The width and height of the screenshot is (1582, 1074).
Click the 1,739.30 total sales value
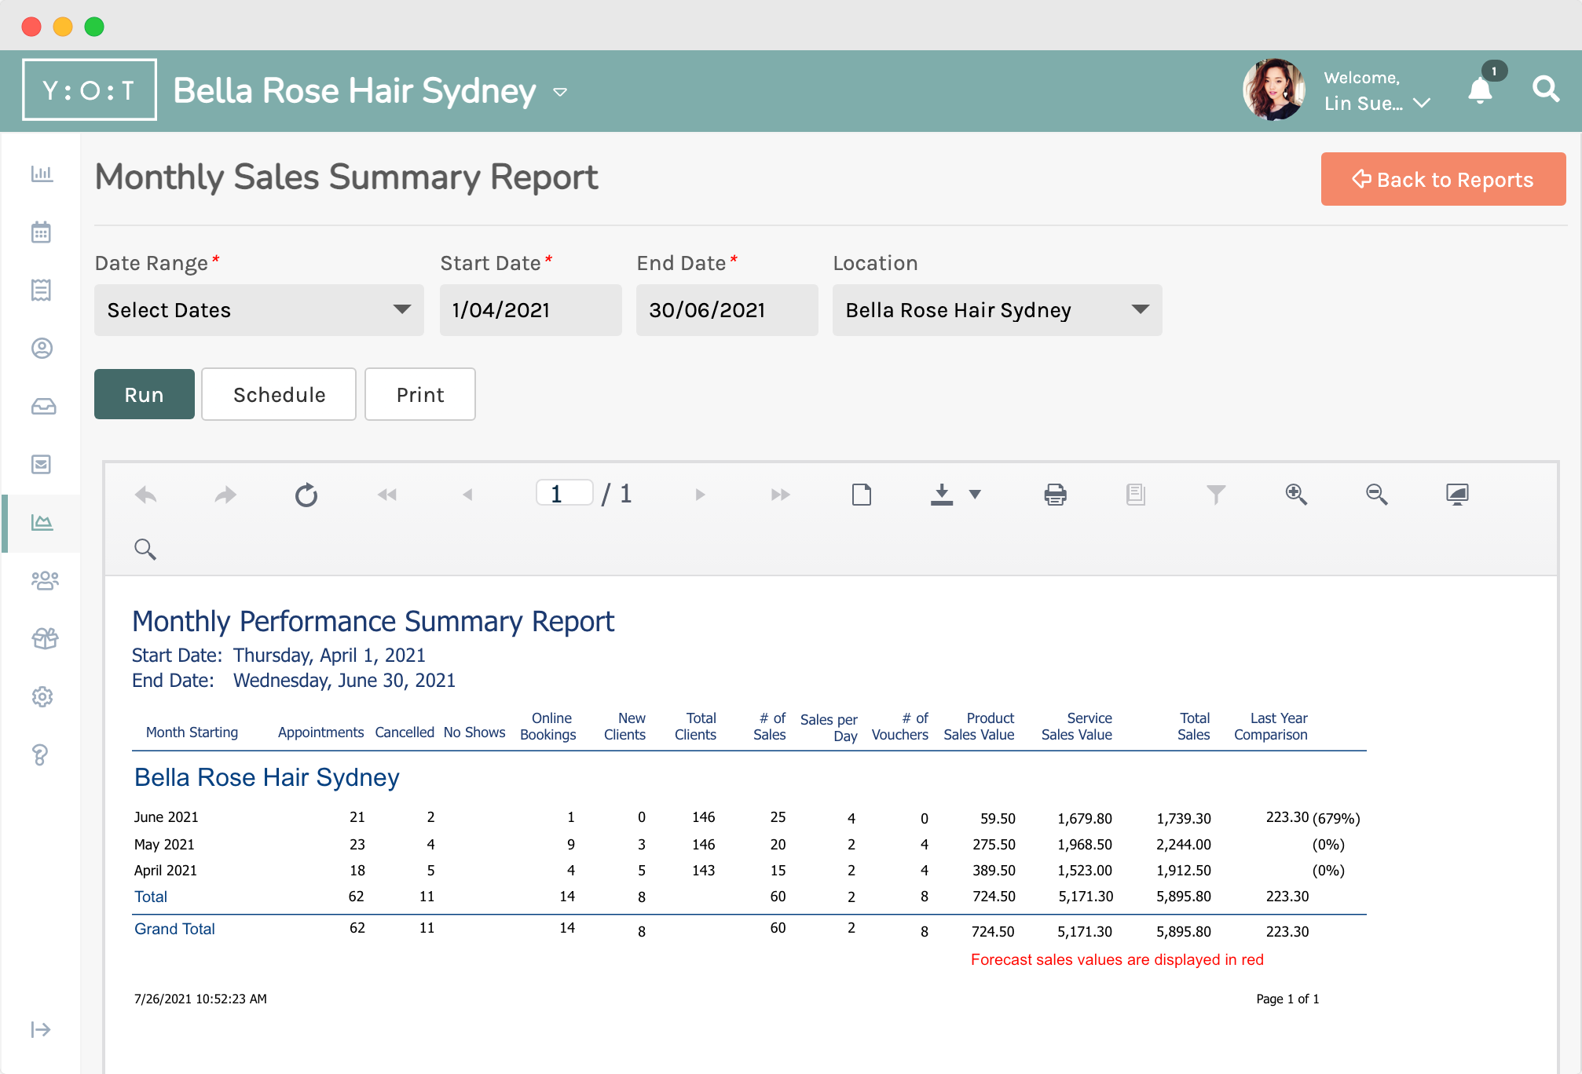[1184, 819]
